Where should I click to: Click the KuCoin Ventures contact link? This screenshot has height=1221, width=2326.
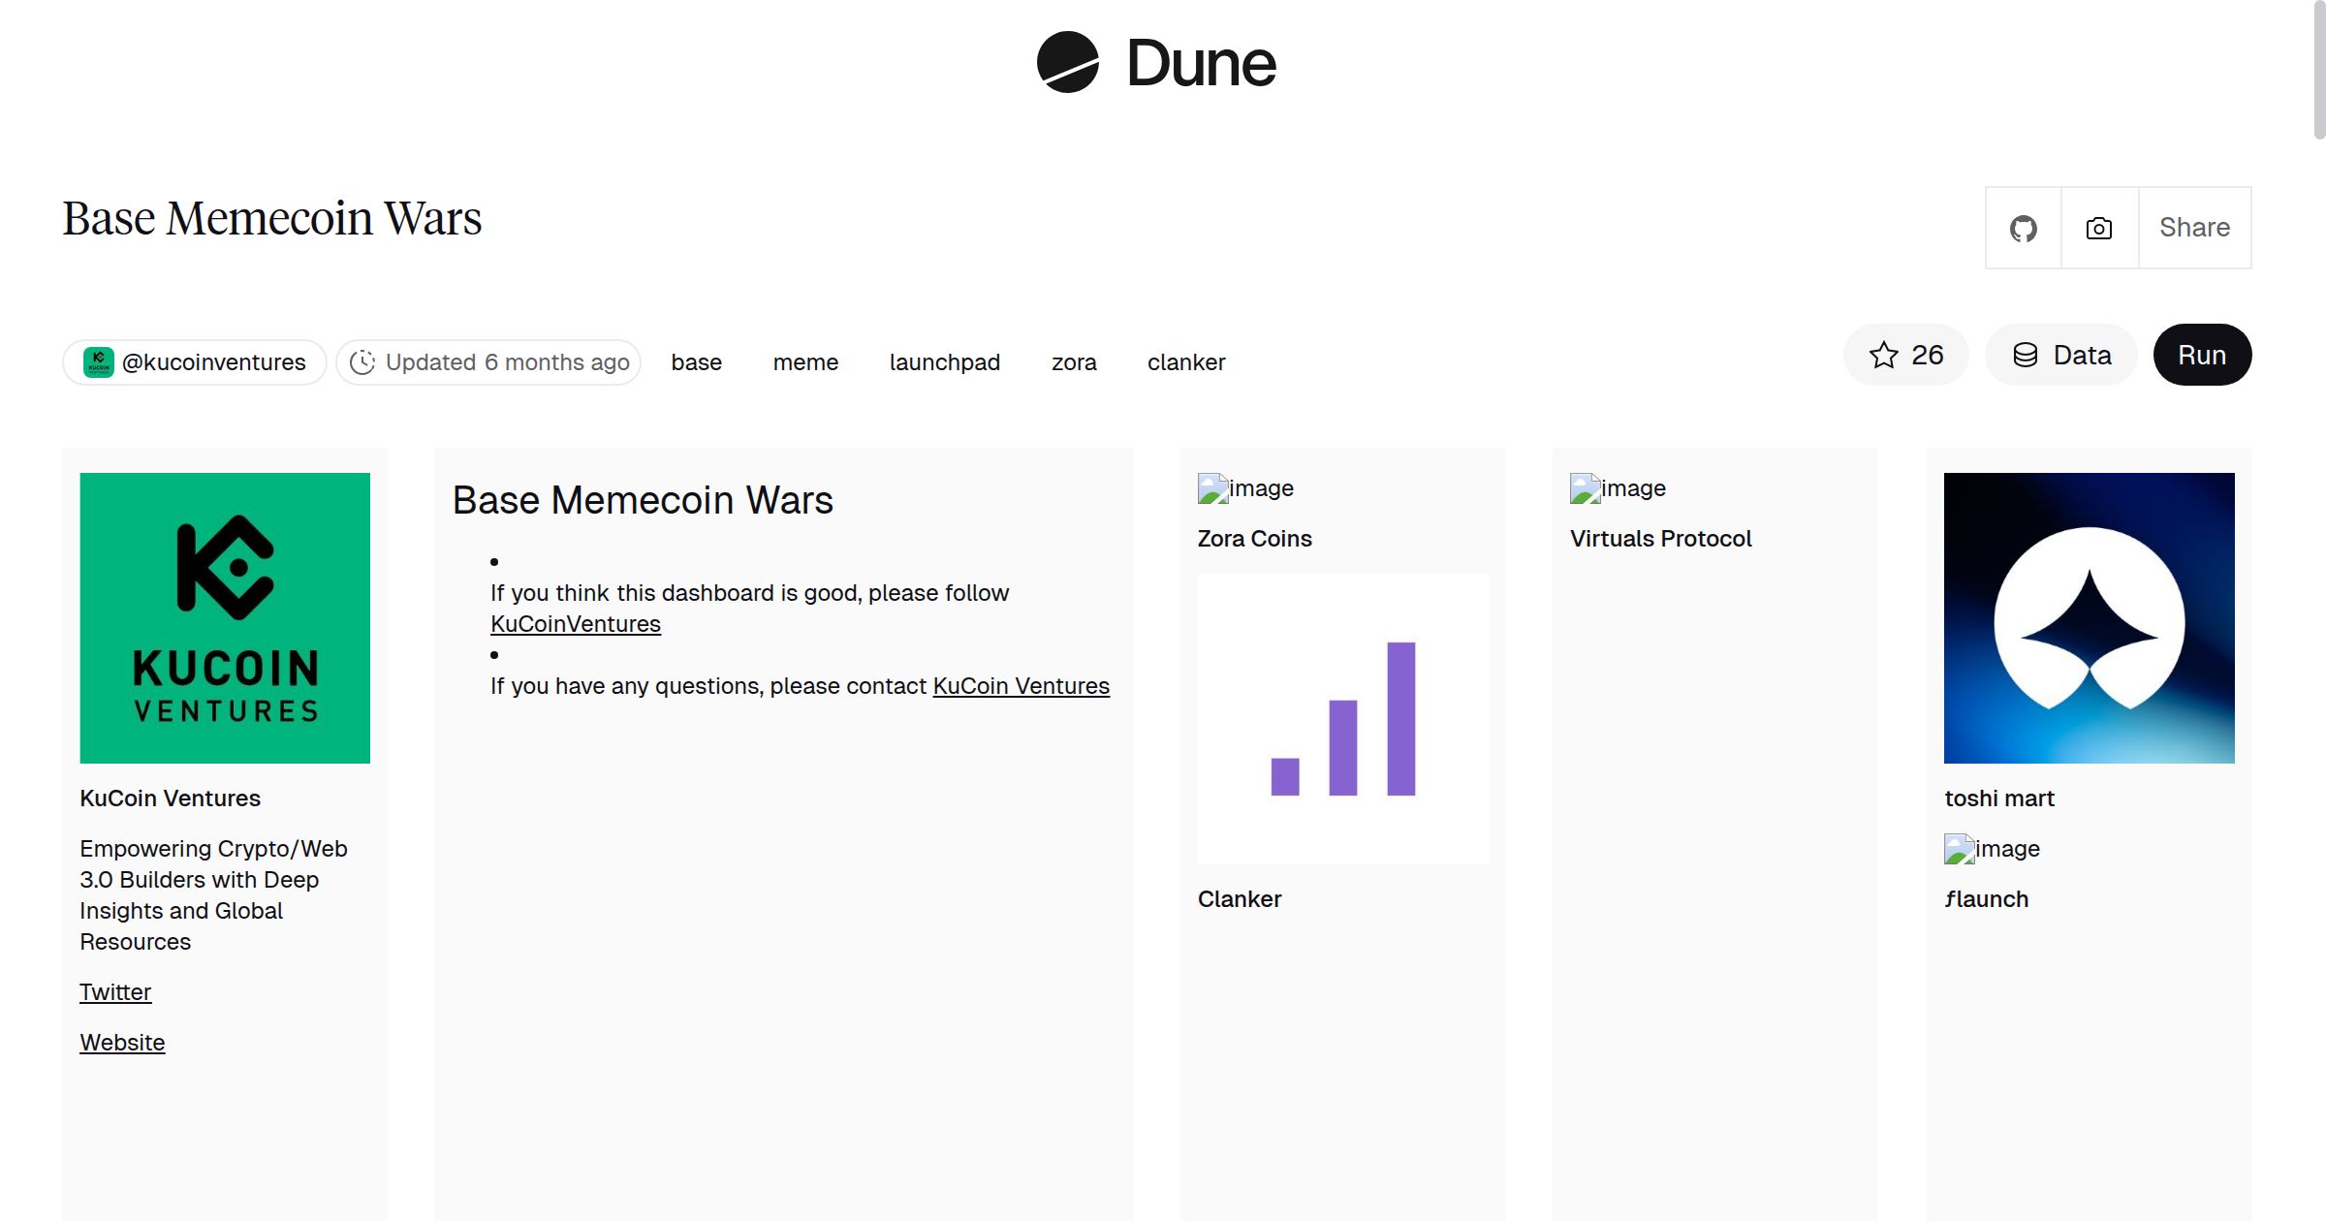click(x=1021, y=685)
